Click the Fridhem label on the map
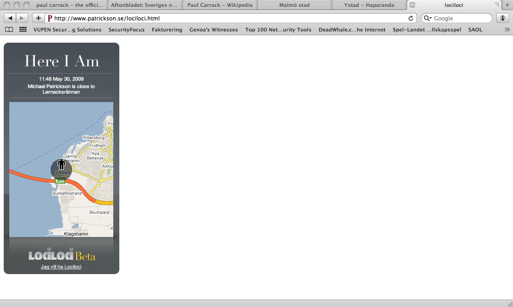 (97, 146)
